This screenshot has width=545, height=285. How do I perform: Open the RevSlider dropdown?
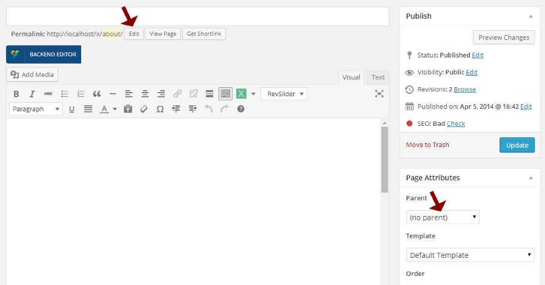tap(283, 94)
